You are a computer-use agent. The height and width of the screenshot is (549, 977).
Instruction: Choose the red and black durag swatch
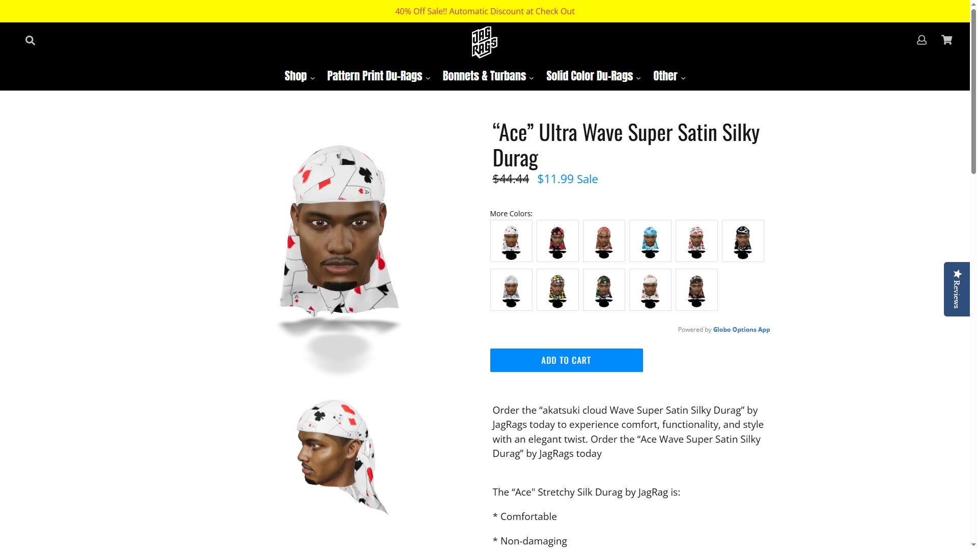(x=557, y=241)
